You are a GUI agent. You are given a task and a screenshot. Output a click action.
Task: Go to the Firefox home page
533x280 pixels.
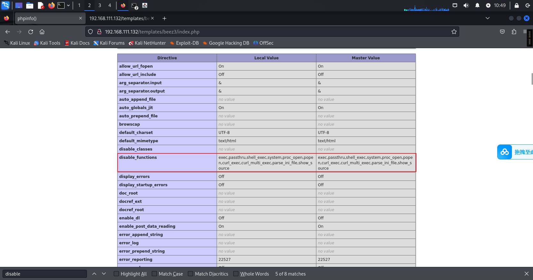coord(42,32)
